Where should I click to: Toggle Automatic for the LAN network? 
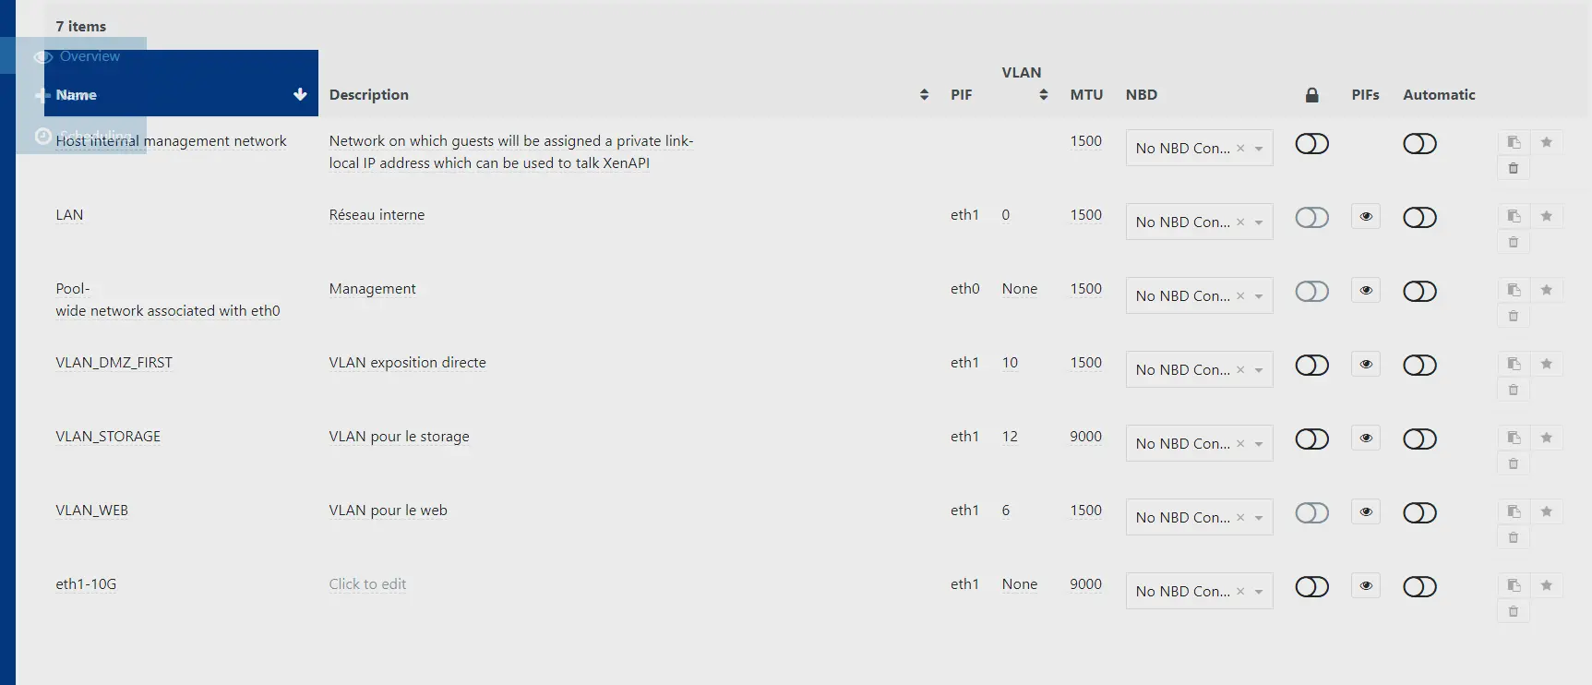(x=1419, y=218)
